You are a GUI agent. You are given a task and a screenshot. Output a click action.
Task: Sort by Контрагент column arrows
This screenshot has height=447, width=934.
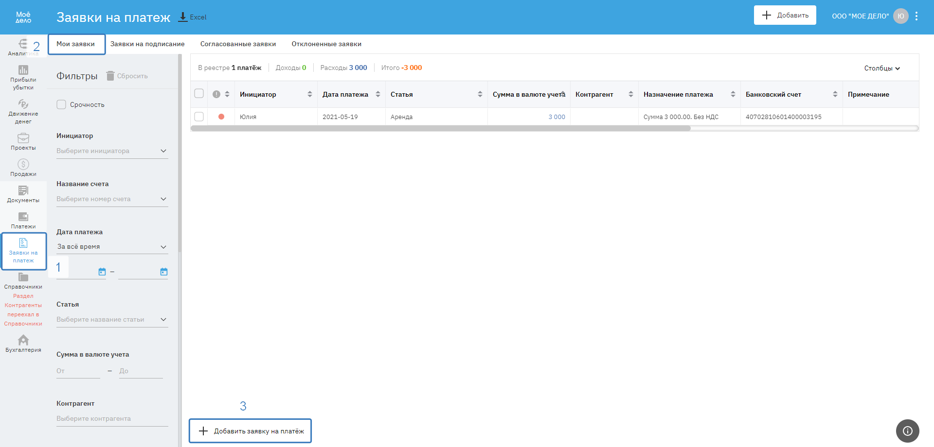coord(631,94)
